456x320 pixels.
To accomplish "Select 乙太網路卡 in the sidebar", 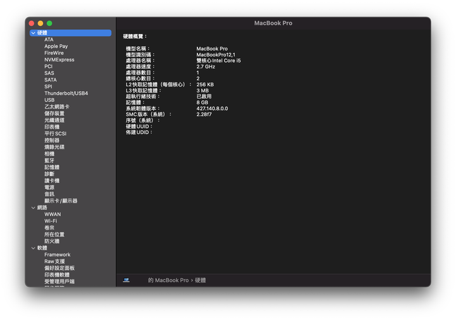I will pos(57,107).
